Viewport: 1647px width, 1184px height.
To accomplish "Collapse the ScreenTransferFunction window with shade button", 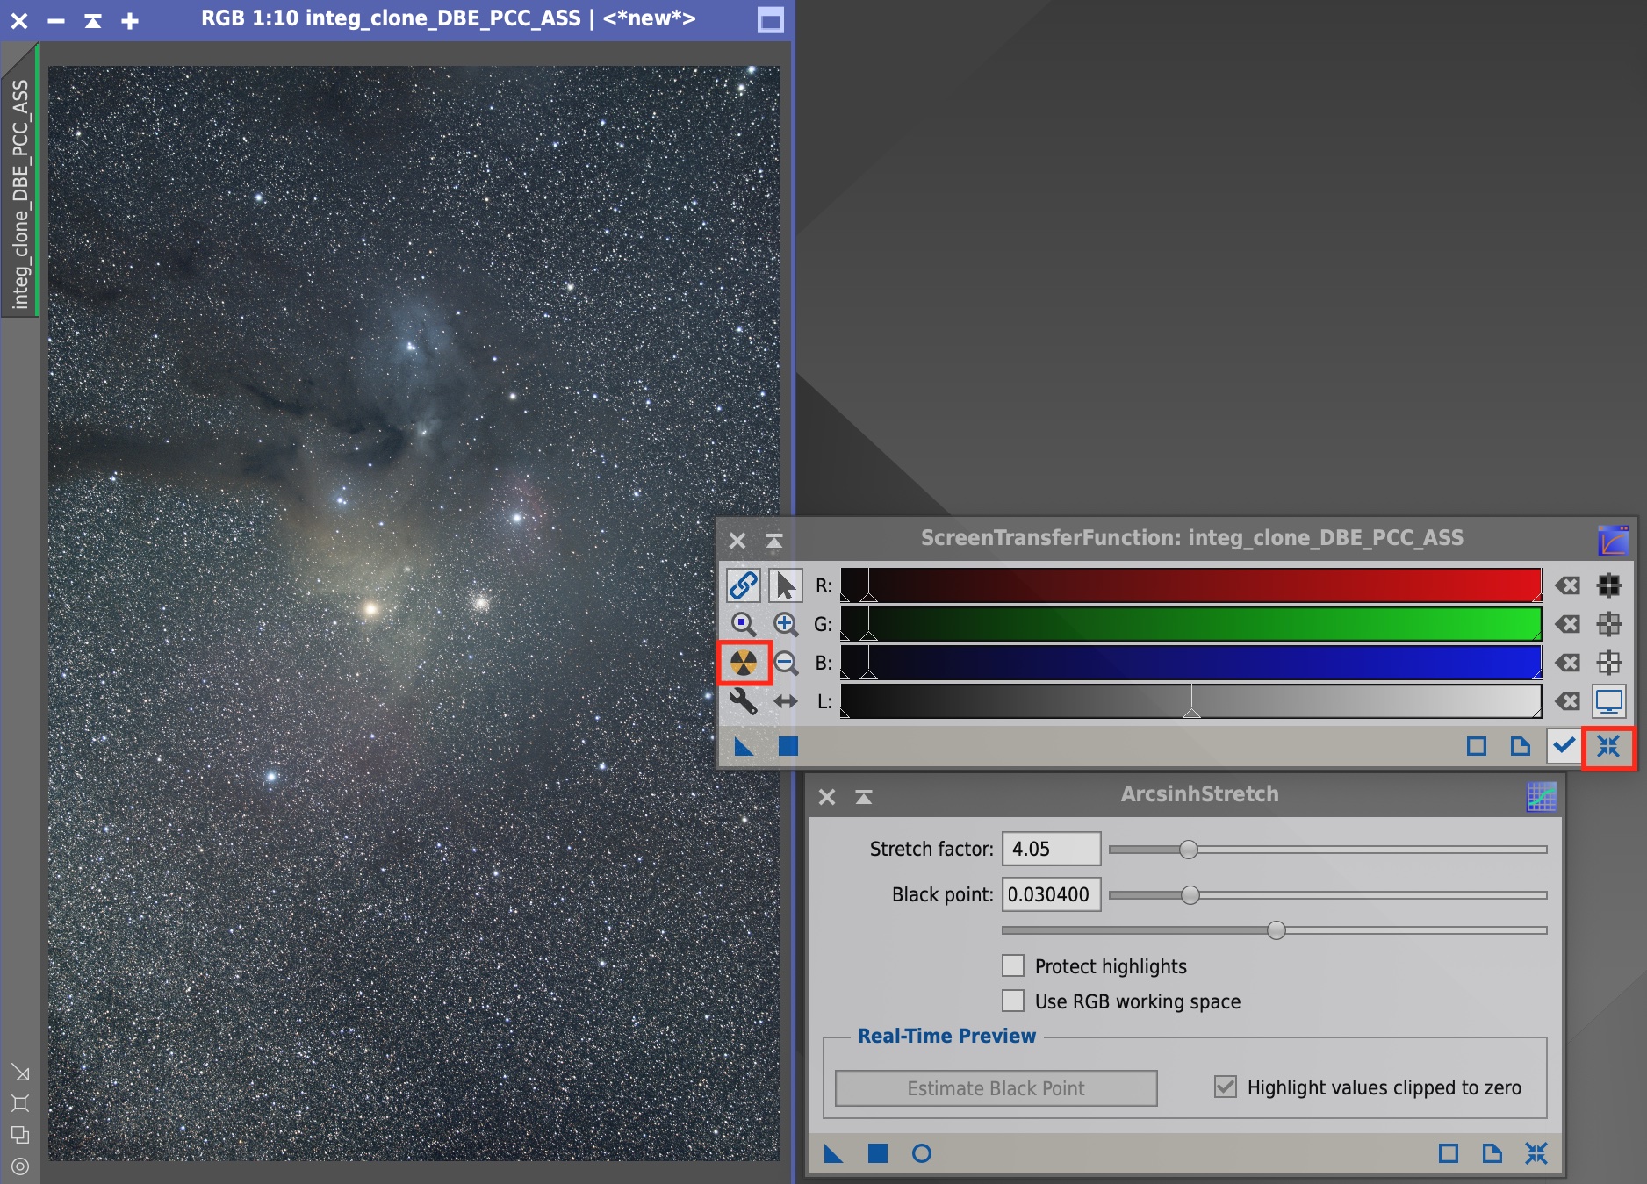I will click(x=773, y=541).
